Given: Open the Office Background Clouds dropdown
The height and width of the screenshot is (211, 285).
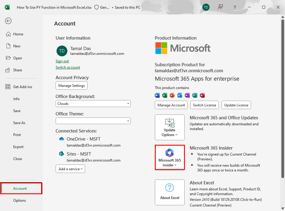Looking at the screenshot, I should click(93, 104).
